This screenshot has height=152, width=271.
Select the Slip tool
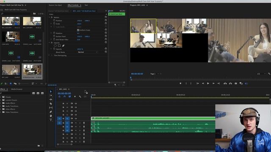(51, 108)
